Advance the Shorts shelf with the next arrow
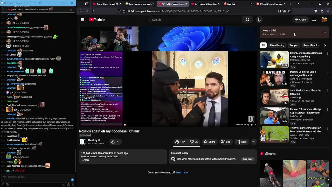Viewport: 332px width, 187px height. coord(328,180)
